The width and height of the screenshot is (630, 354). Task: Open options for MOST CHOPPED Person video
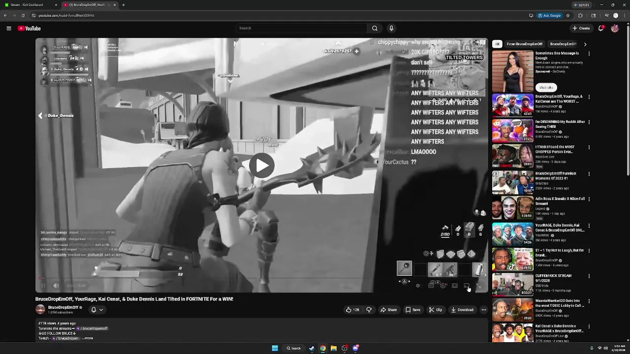(x=589, y=147)
